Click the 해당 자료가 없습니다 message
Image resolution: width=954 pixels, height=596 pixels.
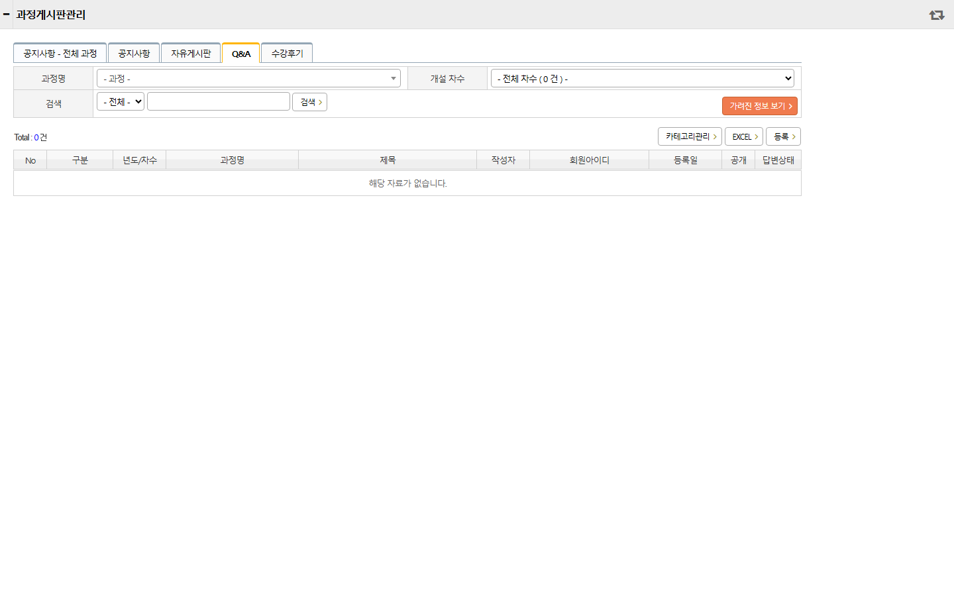pyautogui.click(x=407, y=183)
